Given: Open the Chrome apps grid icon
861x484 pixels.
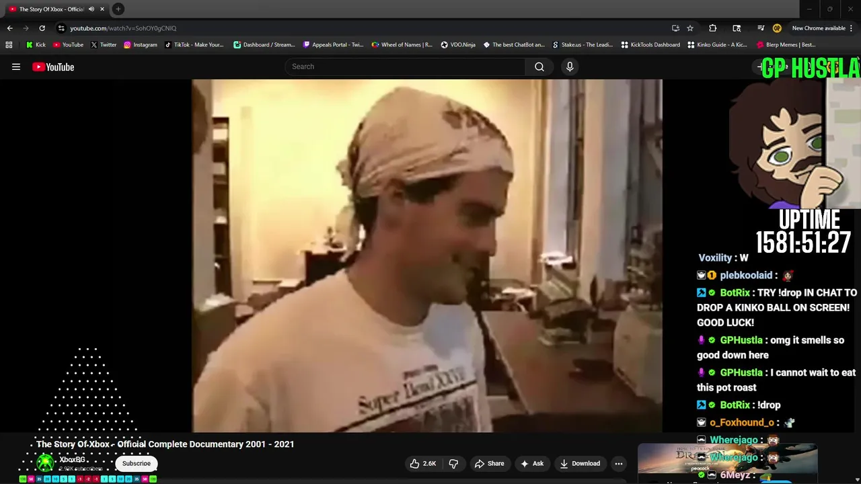Looking at the screenshot, I should click(x=9, y=45).
